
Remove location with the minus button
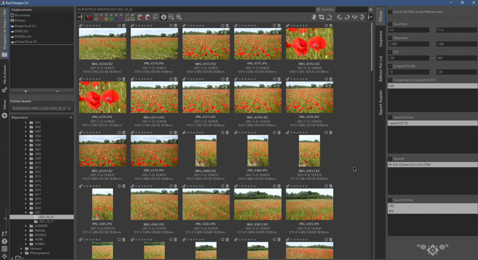tap(57, 91)
